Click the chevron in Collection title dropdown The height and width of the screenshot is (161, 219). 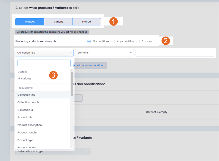point(70,53)
